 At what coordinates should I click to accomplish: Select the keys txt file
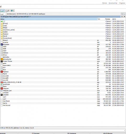[63, 70]
